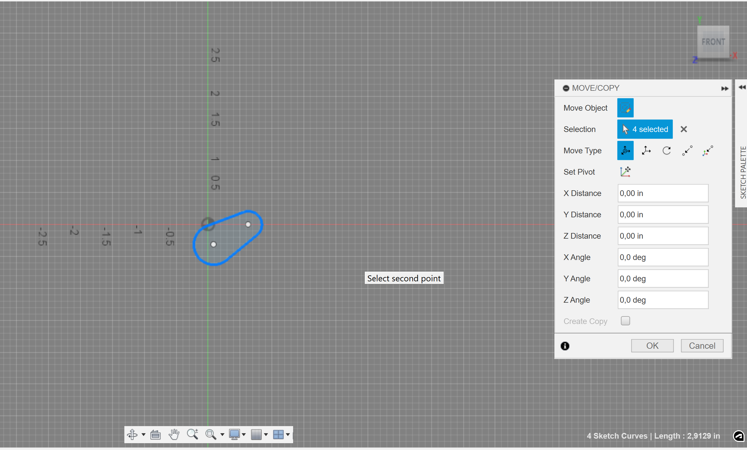Enable the Create Copy checkbox
This screenshot has width=747, height=450.
point(625,321)
